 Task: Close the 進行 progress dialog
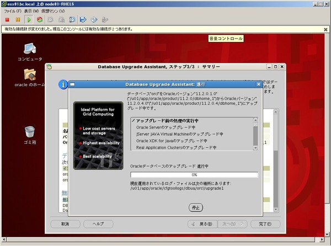[259, 84]
